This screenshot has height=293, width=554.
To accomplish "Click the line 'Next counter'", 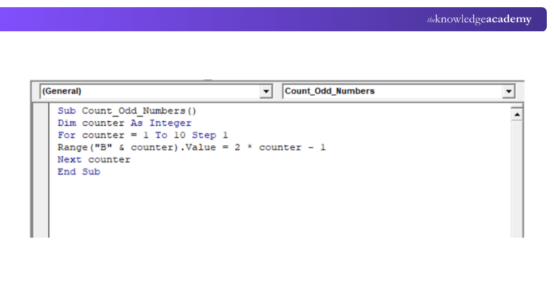I will [94, 160].
